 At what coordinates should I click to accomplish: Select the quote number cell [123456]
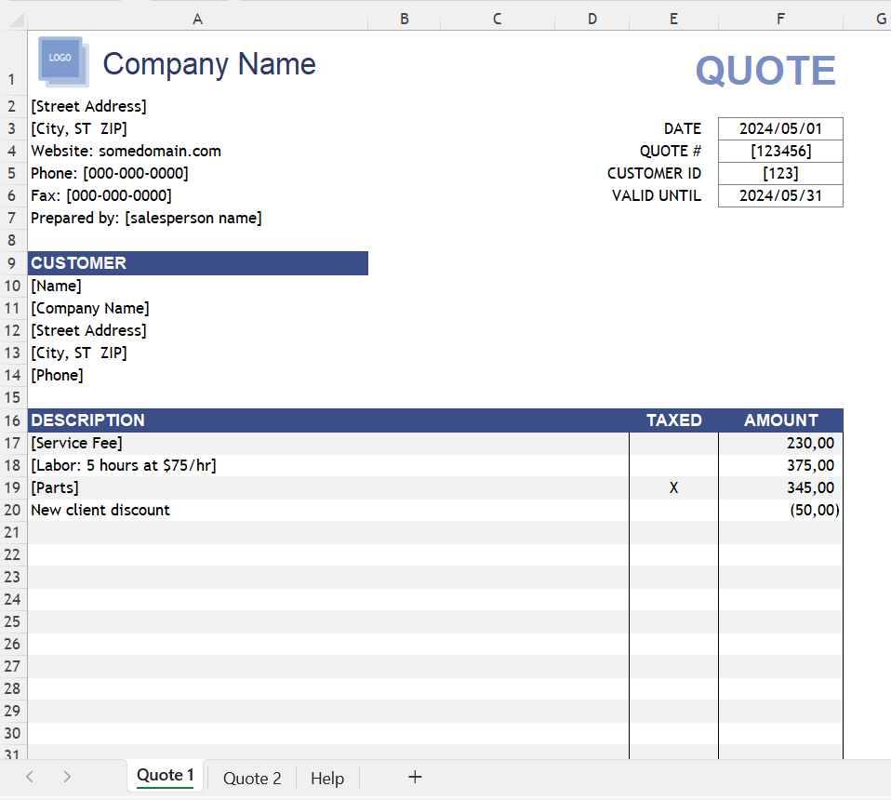pyautogui.click(x=780, y=151)
